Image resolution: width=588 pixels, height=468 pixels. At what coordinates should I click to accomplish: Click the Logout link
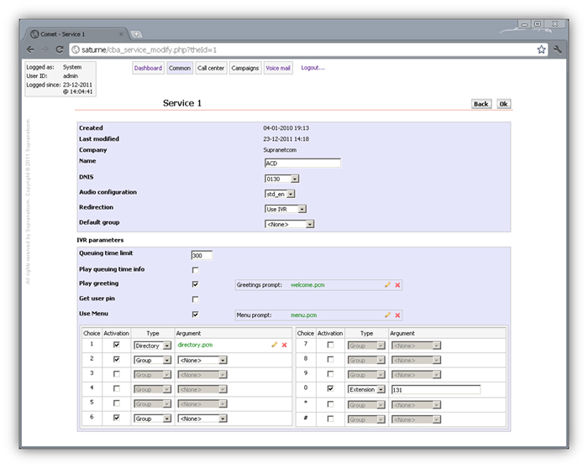tap(312, 68)
